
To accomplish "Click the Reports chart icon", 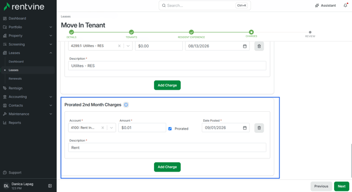I will coord(5,123).
